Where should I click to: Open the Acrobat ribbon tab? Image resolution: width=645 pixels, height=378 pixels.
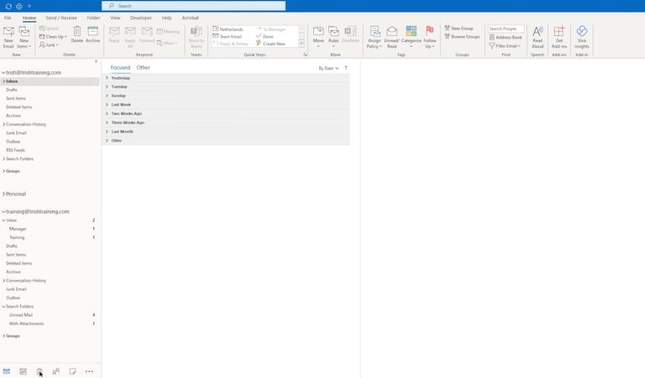tap(190, 18)
